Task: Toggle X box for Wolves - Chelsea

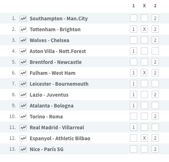Action: 144,40
